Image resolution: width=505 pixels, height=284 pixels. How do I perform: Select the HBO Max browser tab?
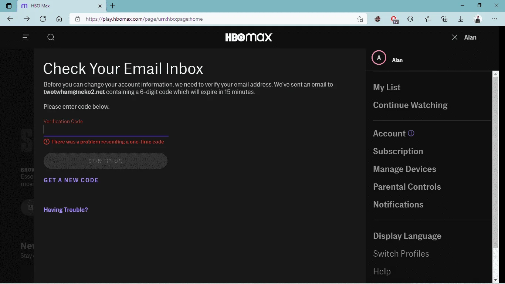point(62,6)
